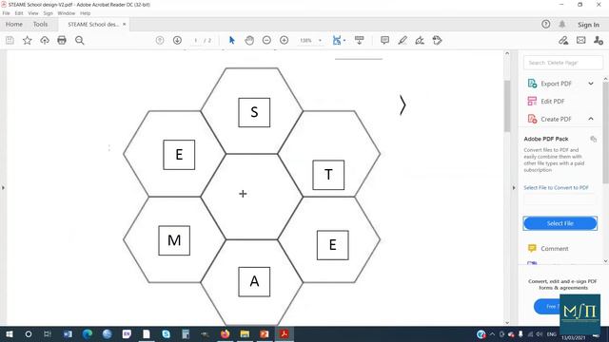Click the A box in the hexagon
The height and width of the screenshot is (342, 609).
pyautogui.click(x=254, y=281)
